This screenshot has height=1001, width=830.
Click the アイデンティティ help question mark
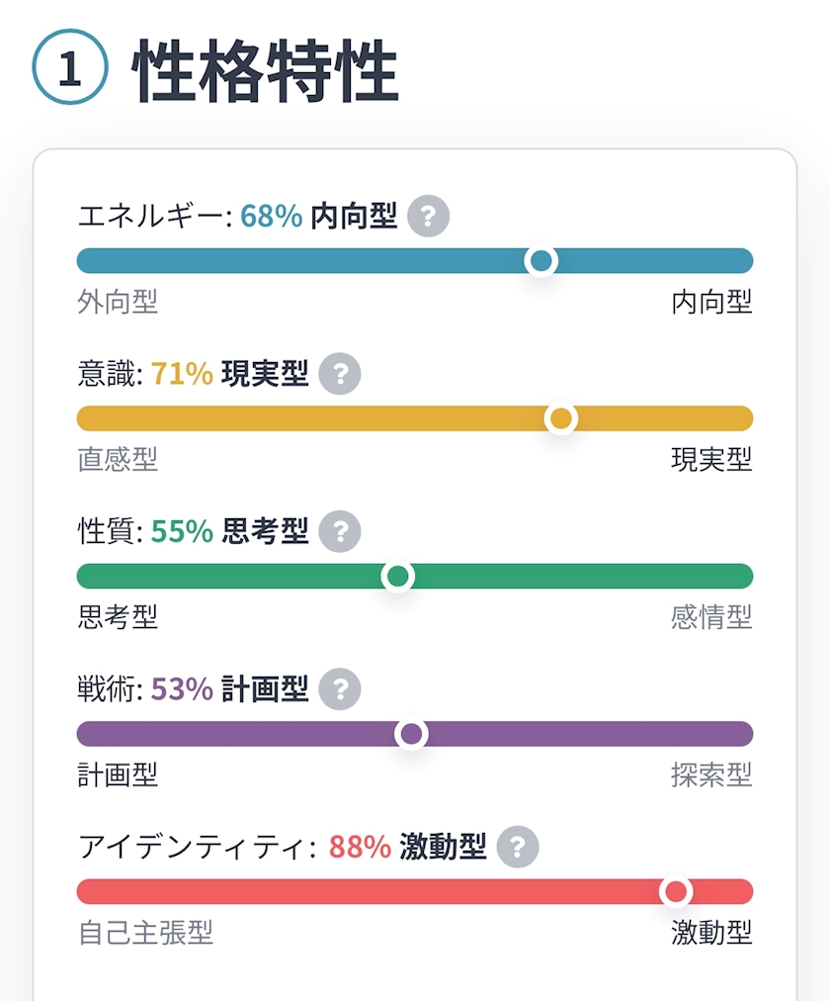pos(518,847)
